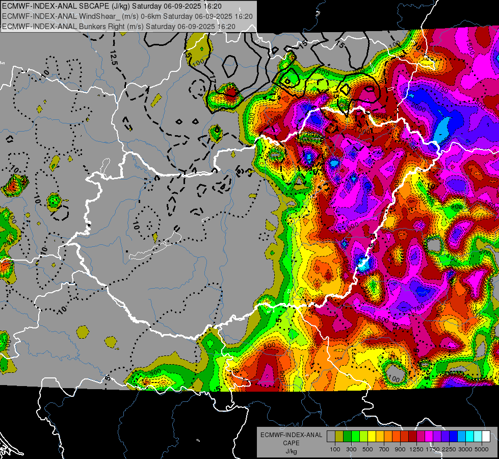Select the lime yellow-green legend swatch
Viewport: 499px width, 459px height.
click(363, 437)
